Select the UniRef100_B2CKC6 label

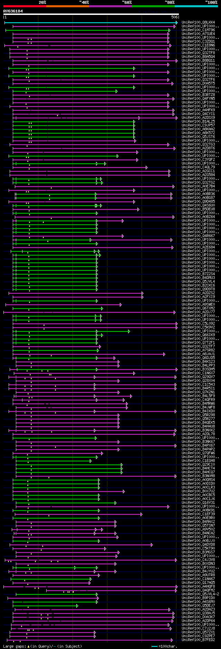(x=198, y=286)
